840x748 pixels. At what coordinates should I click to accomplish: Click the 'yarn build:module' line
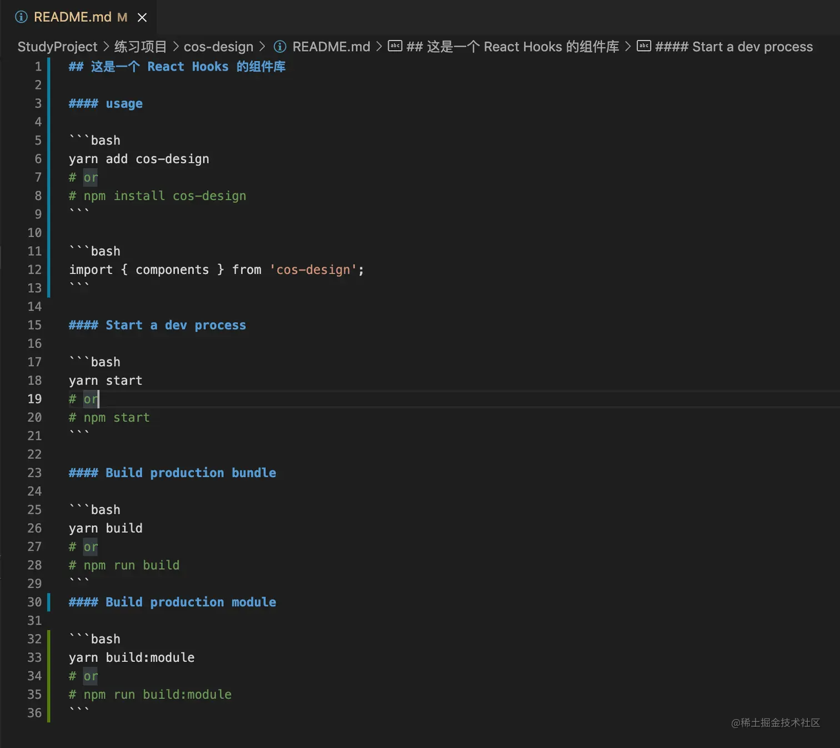point(132,657)
